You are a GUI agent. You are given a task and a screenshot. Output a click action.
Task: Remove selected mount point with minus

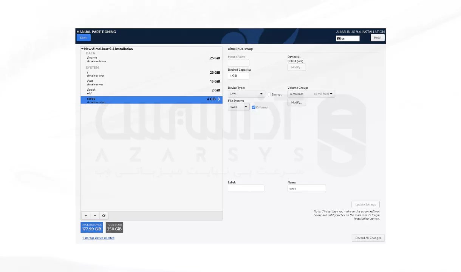click(x=95, y=216)
